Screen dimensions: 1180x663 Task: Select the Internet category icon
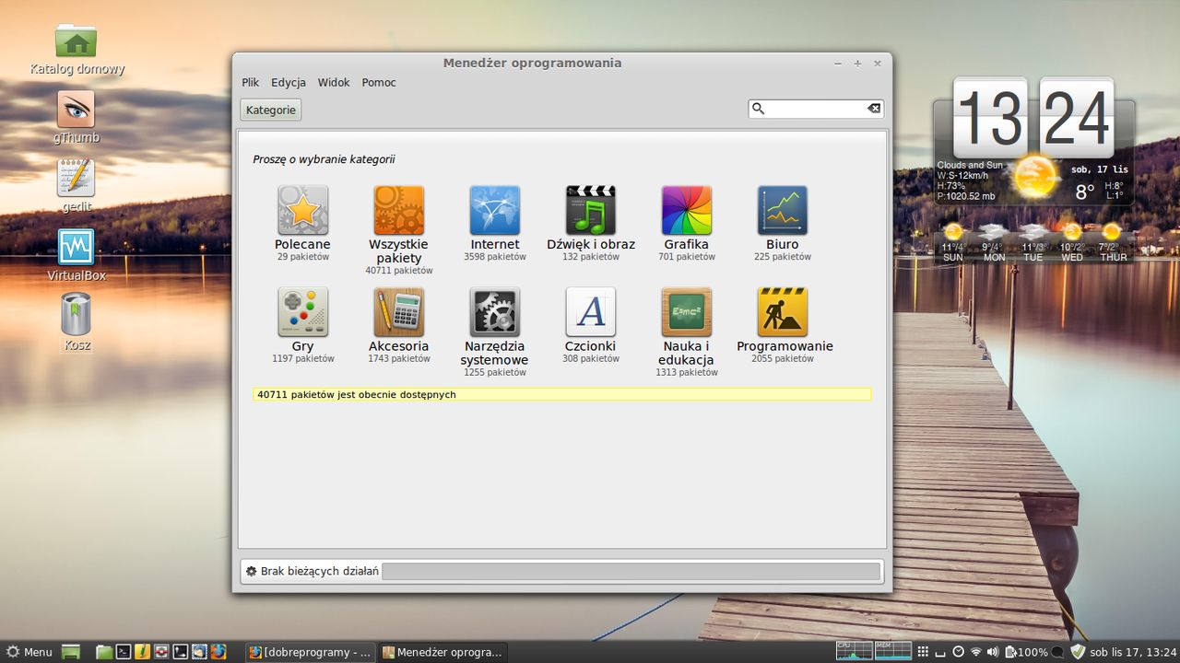[x=494, y=211]
